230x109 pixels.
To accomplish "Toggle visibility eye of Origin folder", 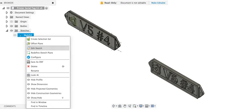I will (x=11, y=21).
